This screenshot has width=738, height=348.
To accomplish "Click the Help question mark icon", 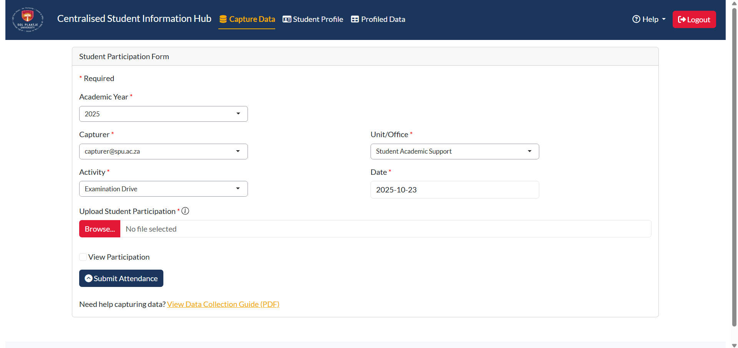I will point(636,19).
